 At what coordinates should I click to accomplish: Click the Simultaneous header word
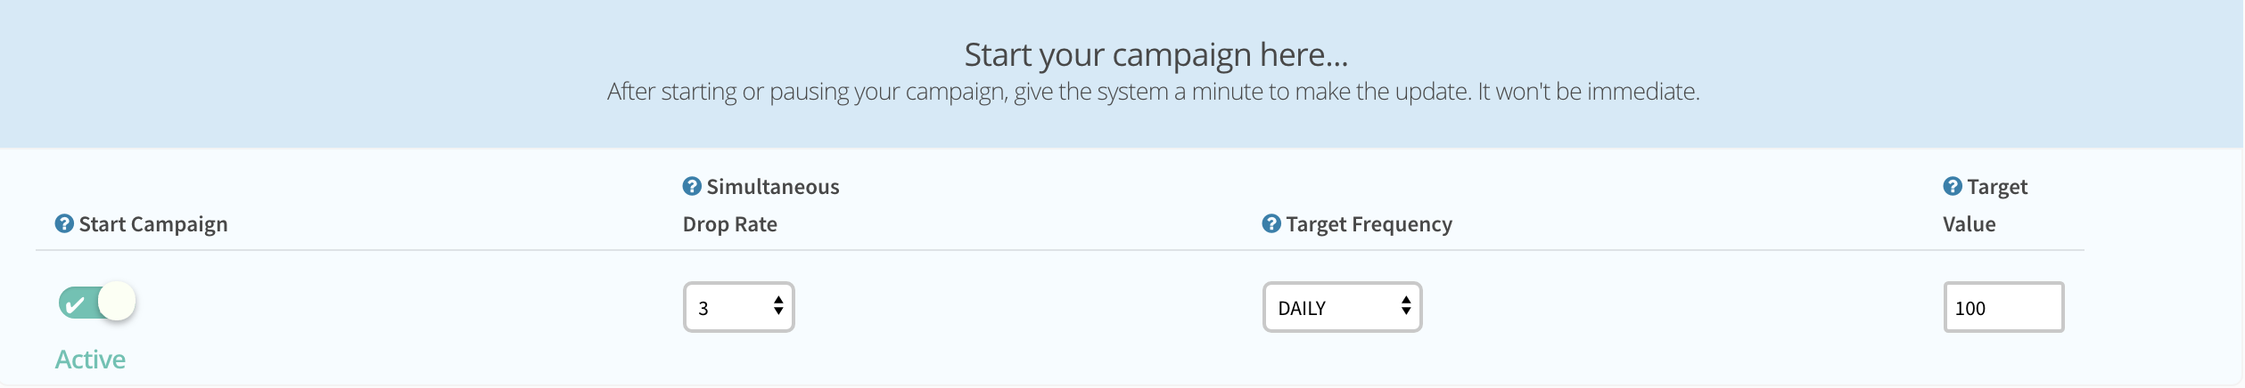coord(773,187)
